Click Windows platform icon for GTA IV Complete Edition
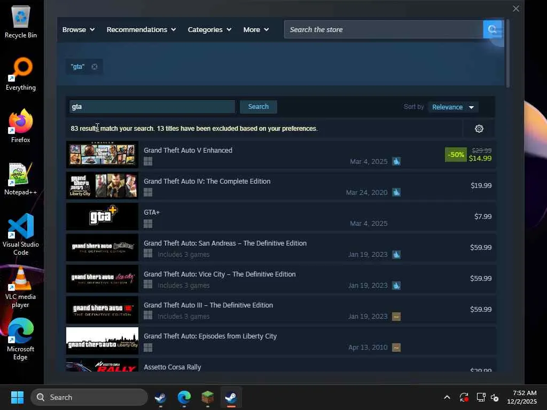 coord(148,192)
